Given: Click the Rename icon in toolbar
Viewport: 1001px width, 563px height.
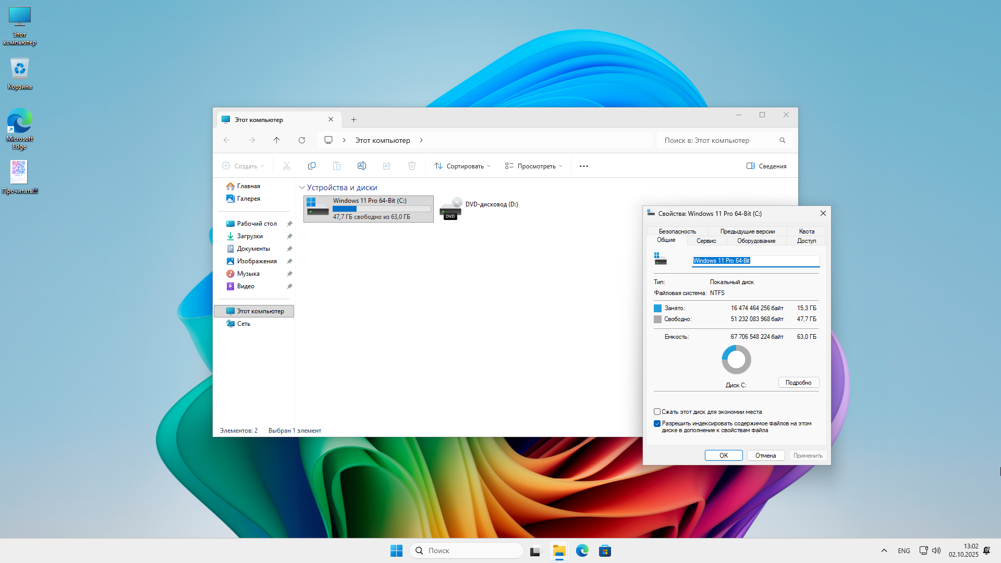Looking at the screenshot, I should pyautogui.click(x=362, y=166).
